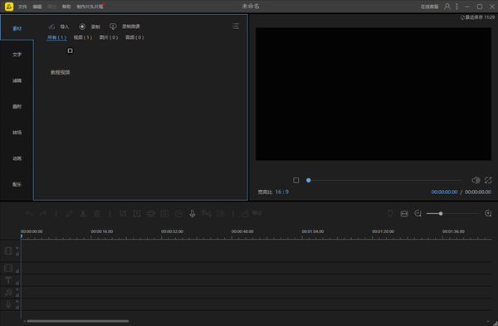Click the 录制 record button
This screenshot has height=326, width=498.
pos(90,27)
